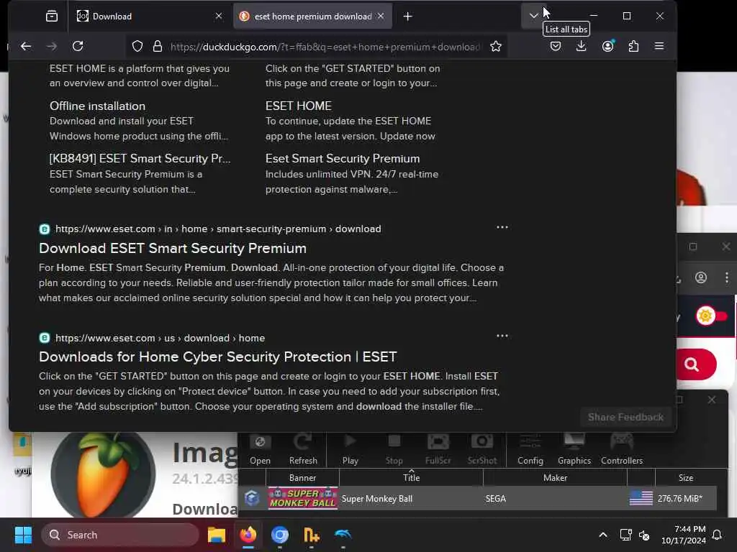
Task: Open Dolphin emulator from taskbar
Action: pyautogui.click(x=343, y=535)
